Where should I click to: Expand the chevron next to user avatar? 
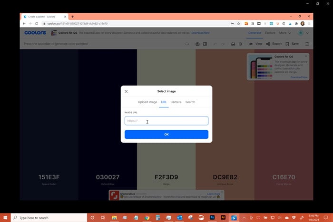307,33
